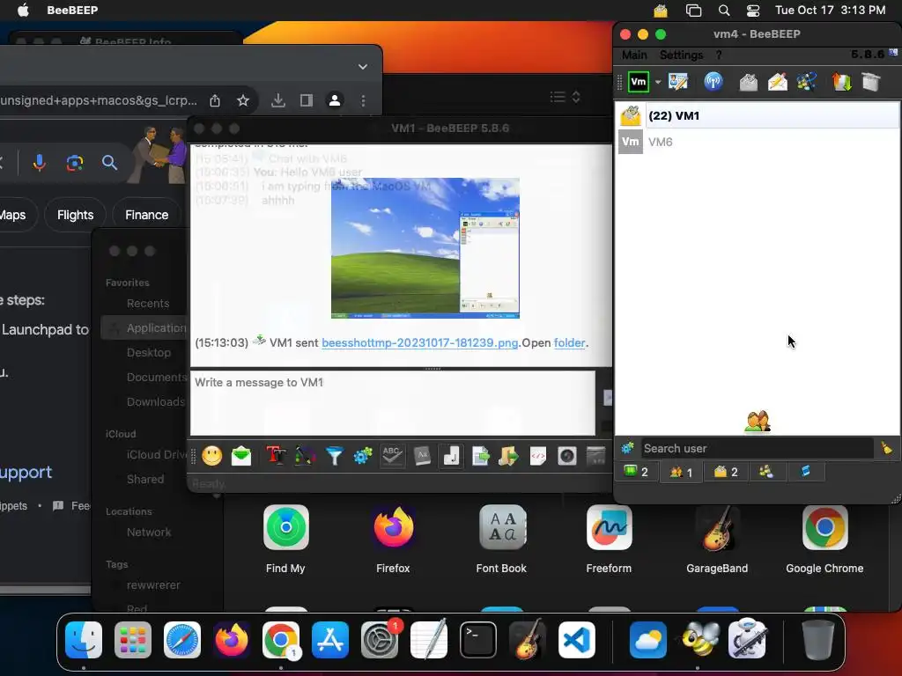Viewport: 902px width, 676px height.
Task: Change Finder view via list chevrons control
Action: pos(565,97)
